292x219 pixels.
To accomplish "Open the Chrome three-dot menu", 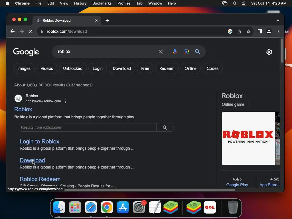I will [278, 31].
